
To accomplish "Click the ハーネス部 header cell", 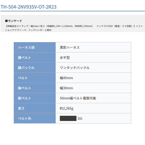I will point(35,47).
